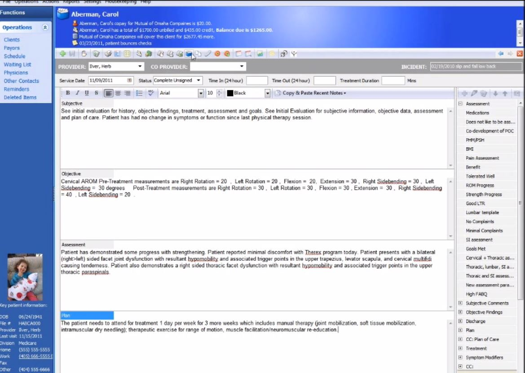The image size is (525, 373).
Task: Select Clients in the Operations sidebar
Action: pos(12,39)
